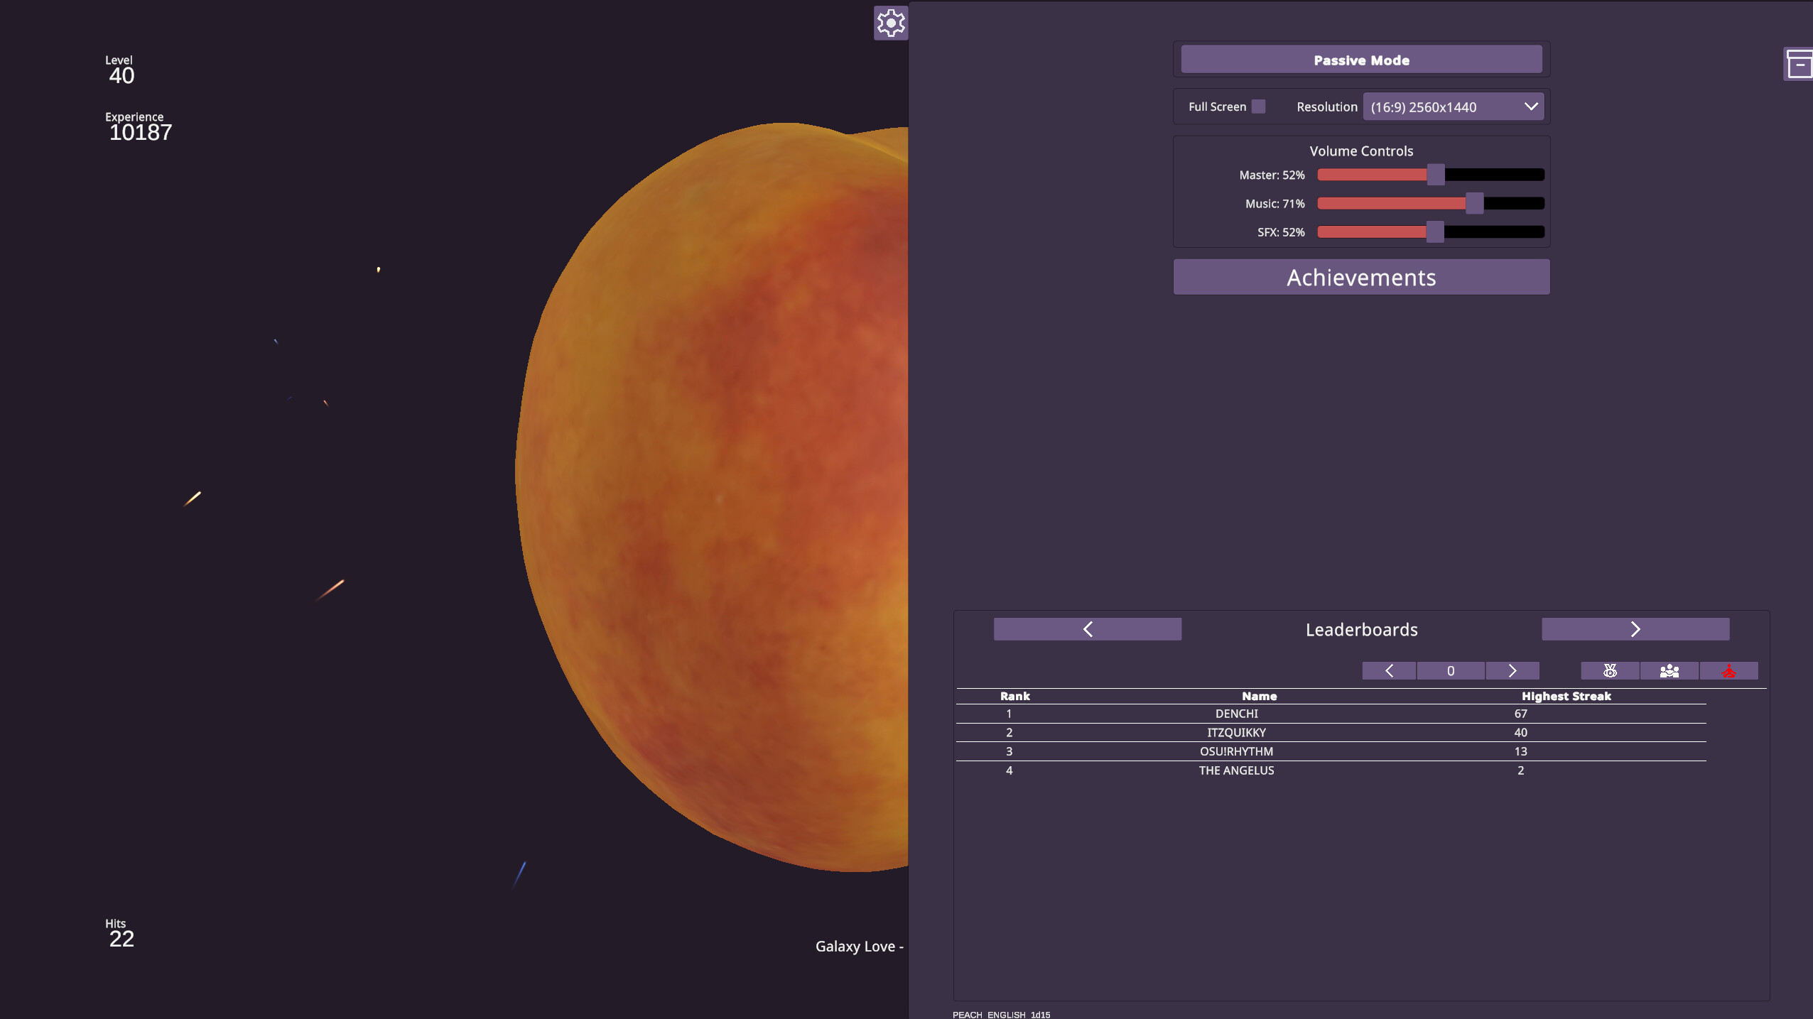Image resolution: width=1813 pixels, height=1019 pixels.
Task: Click the Passive Mode button
Action: (x=1360, y=59)
